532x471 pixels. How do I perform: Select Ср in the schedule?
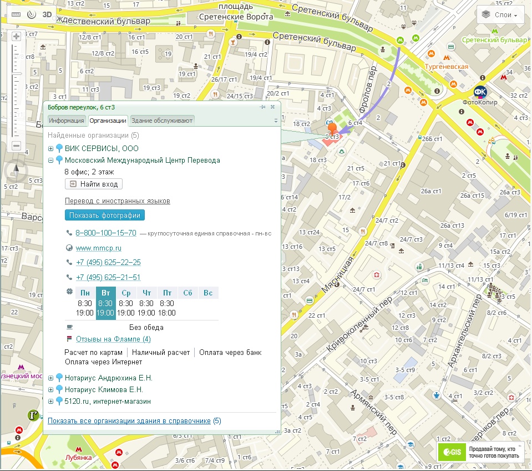126,293
